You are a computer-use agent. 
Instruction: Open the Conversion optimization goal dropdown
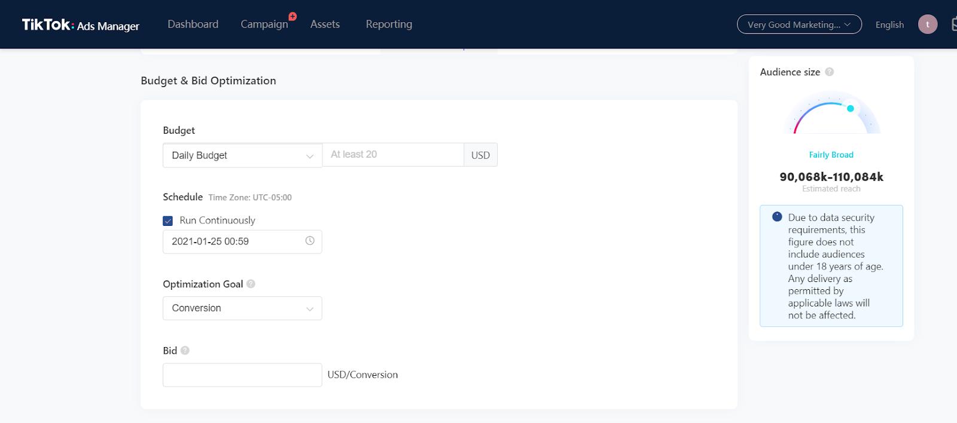click(242, 308)
